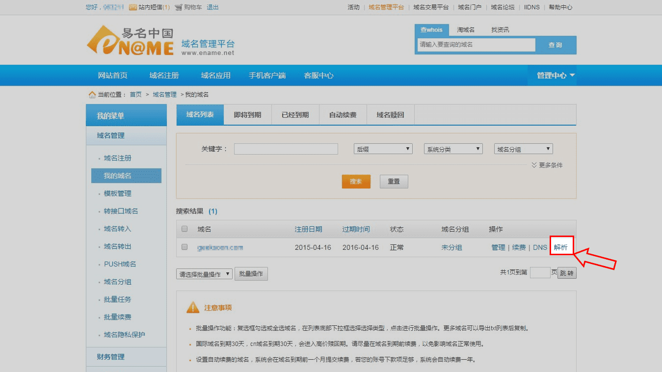Image resolution: width=662 pixels, height=372 pixels.
Task: Click the 首页 breadcrumb link
Action: (x=135, y=94)
